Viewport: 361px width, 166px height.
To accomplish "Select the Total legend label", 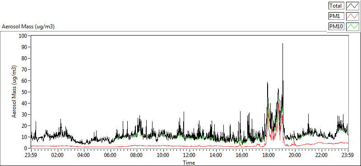I will [x=336, y=6].
